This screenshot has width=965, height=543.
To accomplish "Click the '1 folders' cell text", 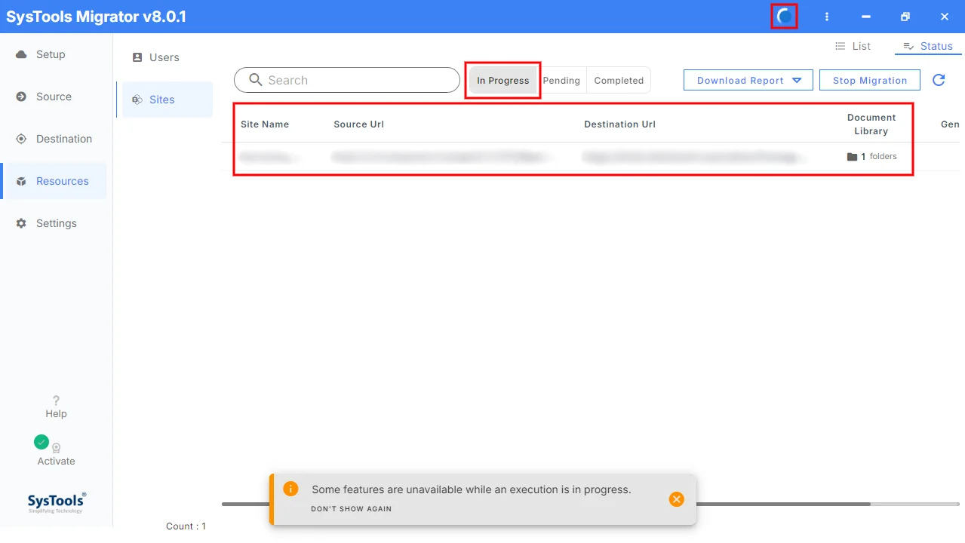I will pyautogui.click(x=879, y=157).
